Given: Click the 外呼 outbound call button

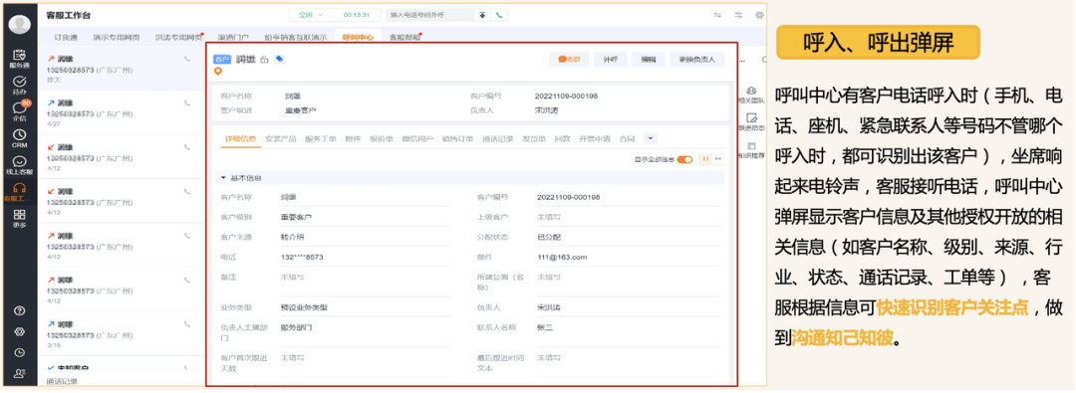Looking at the screenshot, I should click(x=610, y=60).
